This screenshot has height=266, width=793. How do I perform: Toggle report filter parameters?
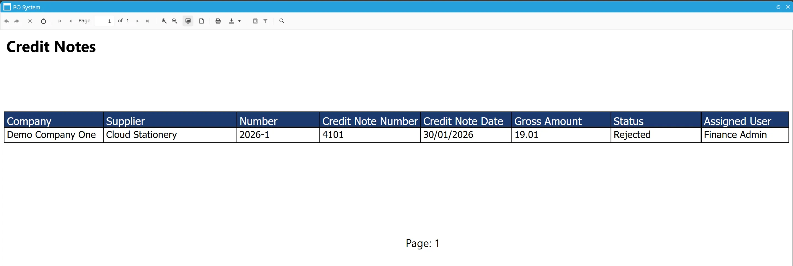pos(265,21)
